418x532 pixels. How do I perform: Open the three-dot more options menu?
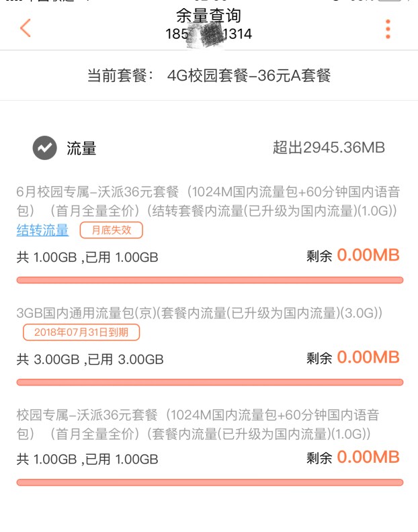click(388, 29)
